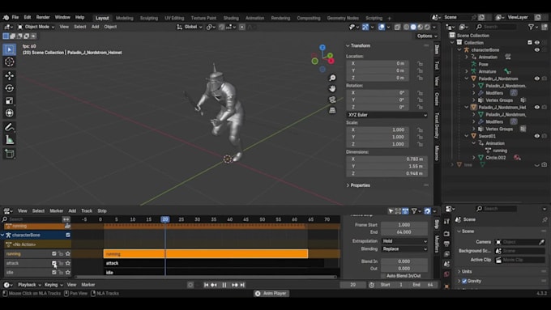The width and height of the screenshot is (551, 310).
Task: Hide the Sword01 object eye
Action: [x=537, y=136]
